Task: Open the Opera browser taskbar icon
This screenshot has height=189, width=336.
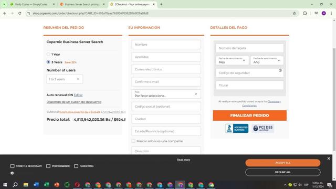Action: click(x=77, y=185)
